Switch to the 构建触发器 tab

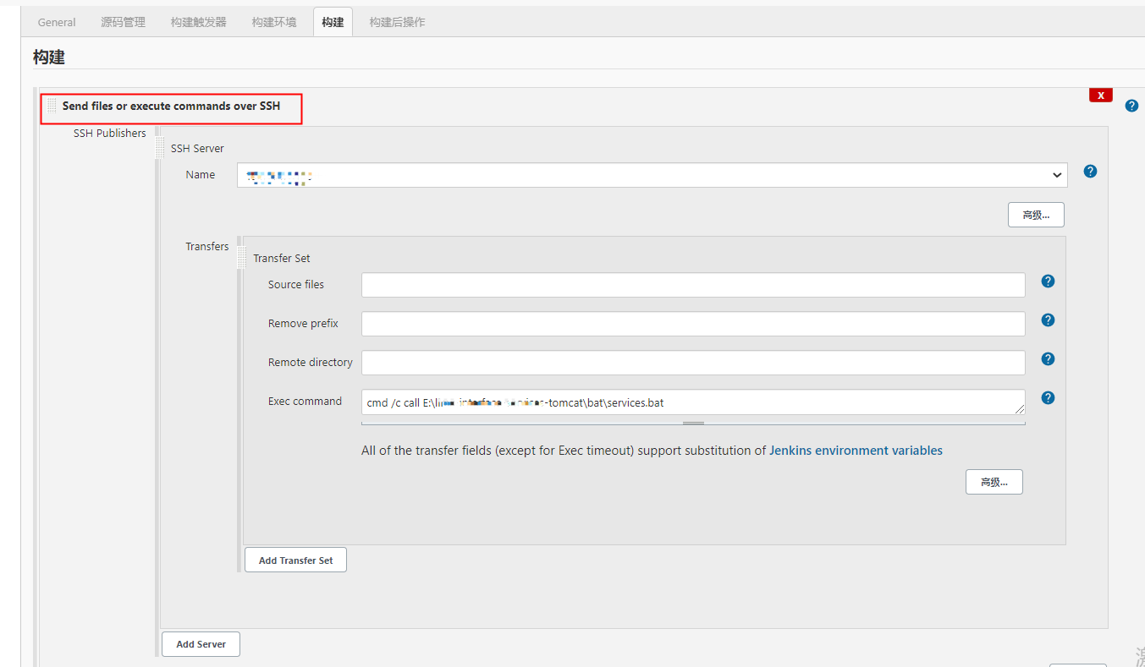[x=199, y=22]
